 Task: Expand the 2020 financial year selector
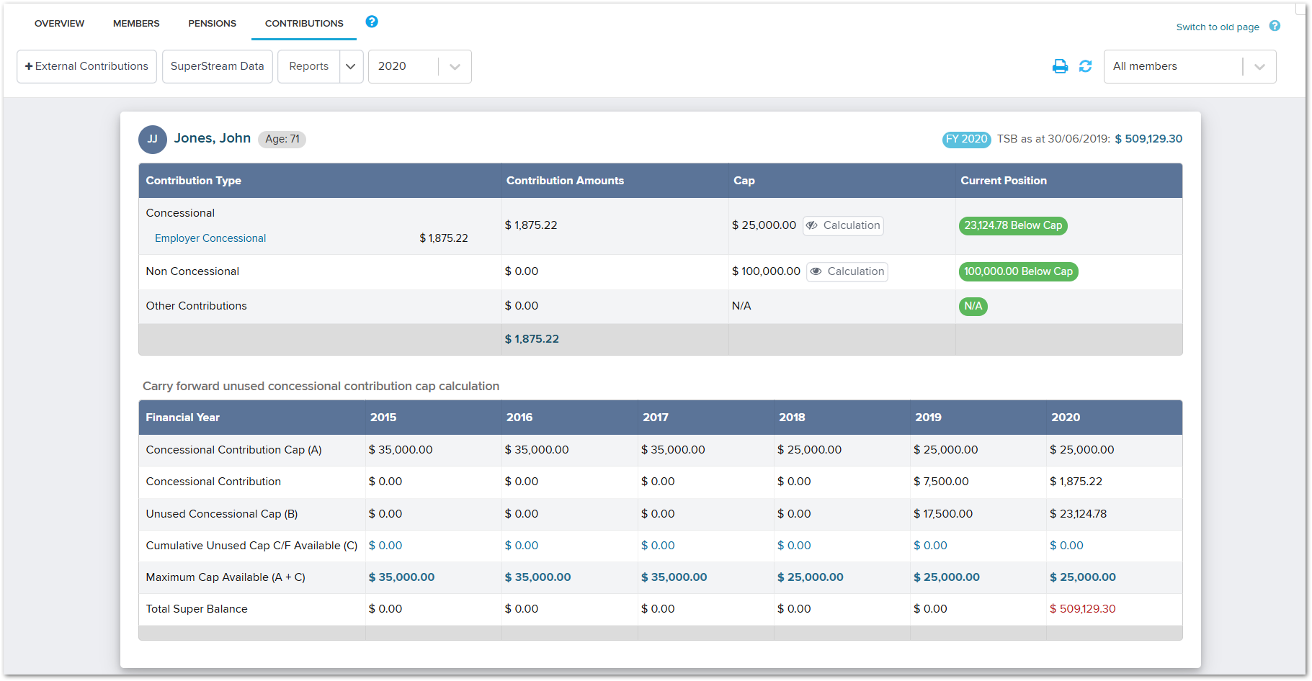pyautogui.click(x=453, y=66)
